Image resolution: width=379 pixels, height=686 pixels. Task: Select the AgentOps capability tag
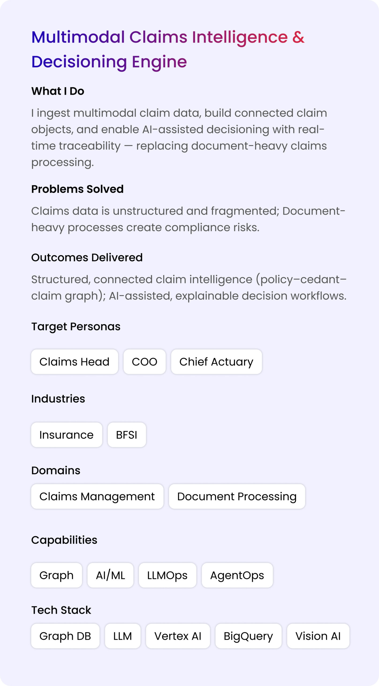[237, 575]
